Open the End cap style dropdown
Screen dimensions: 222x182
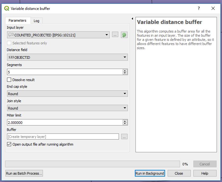67,94
